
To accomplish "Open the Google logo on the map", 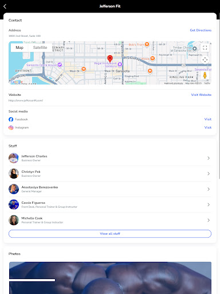I will tap(17, 82).
